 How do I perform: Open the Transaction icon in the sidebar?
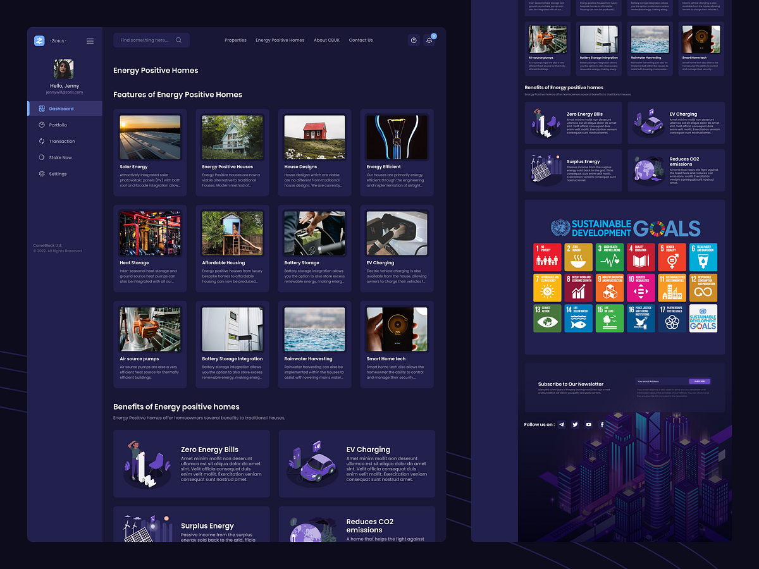point(40,141)
